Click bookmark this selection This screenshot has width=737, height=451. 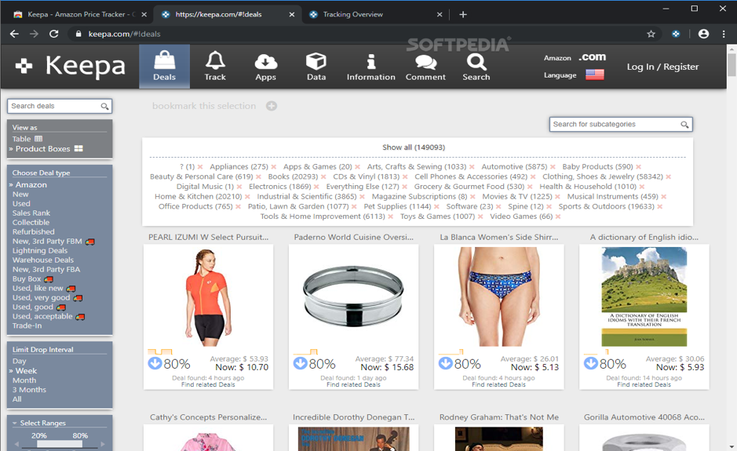(x=204, y=106)
